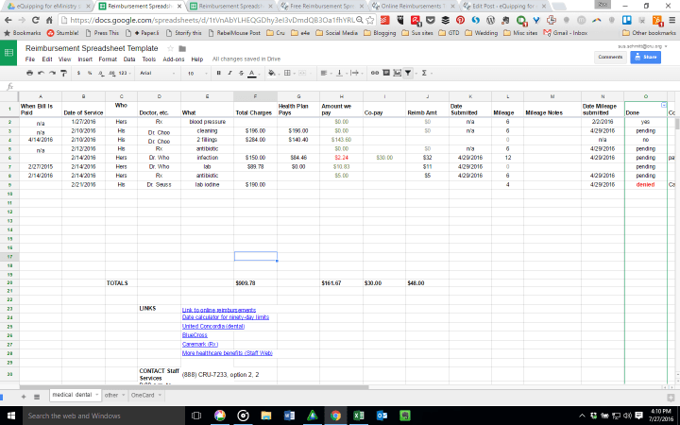
Task: Toggle italic text formatting
Action: tap(229, 73)
